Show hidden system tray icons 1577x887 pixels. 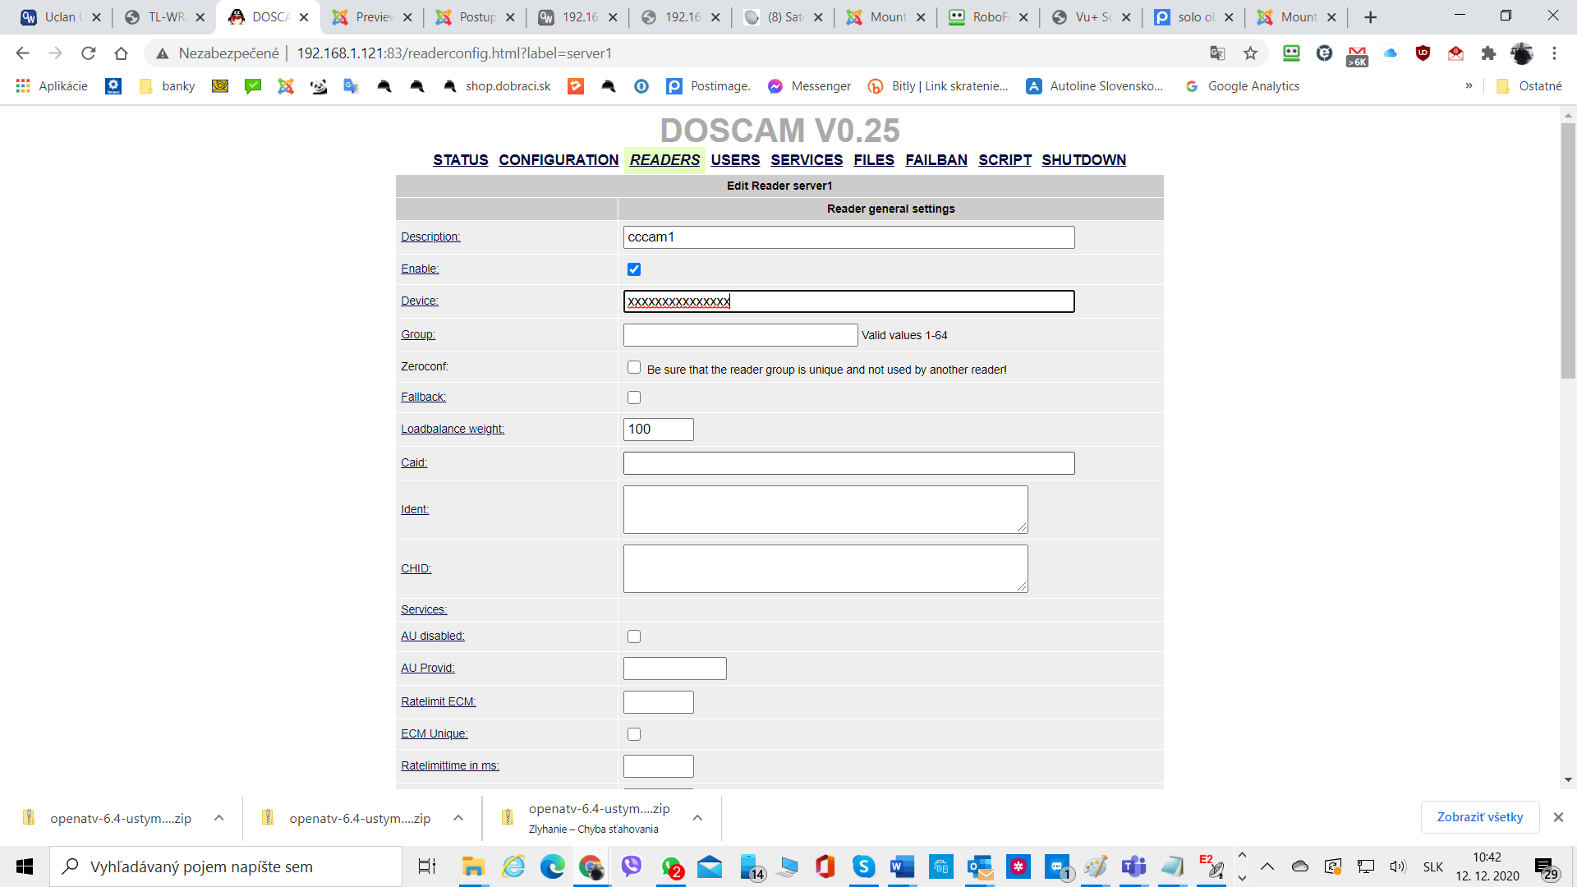click(x=1267, y=866)
